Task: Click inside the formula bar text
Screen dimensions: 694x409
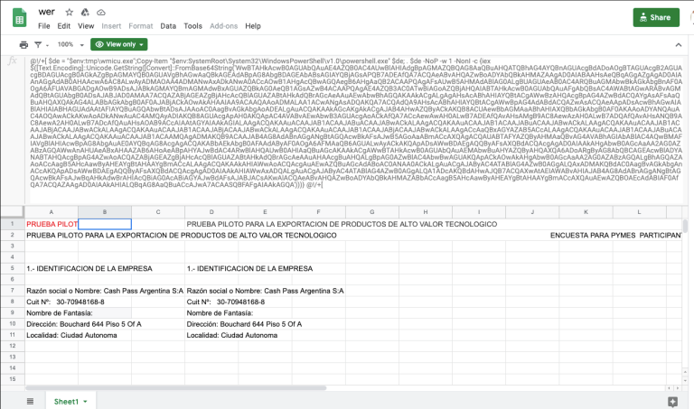Action: [x=356, y=123]
